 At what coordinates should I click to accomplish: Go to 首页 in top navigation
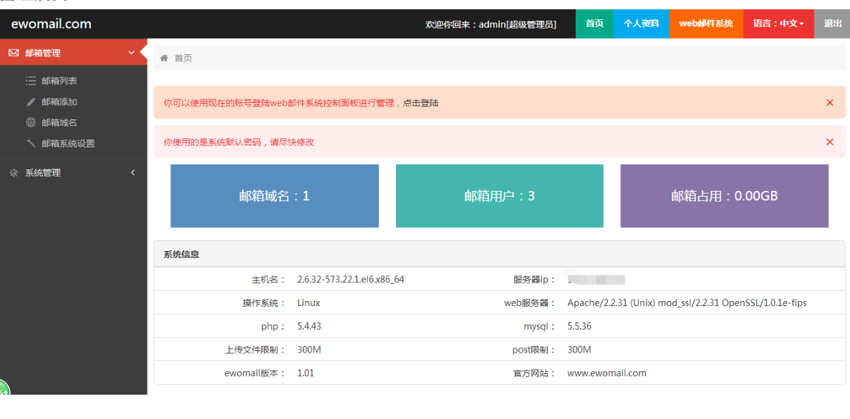pos(594,24)
